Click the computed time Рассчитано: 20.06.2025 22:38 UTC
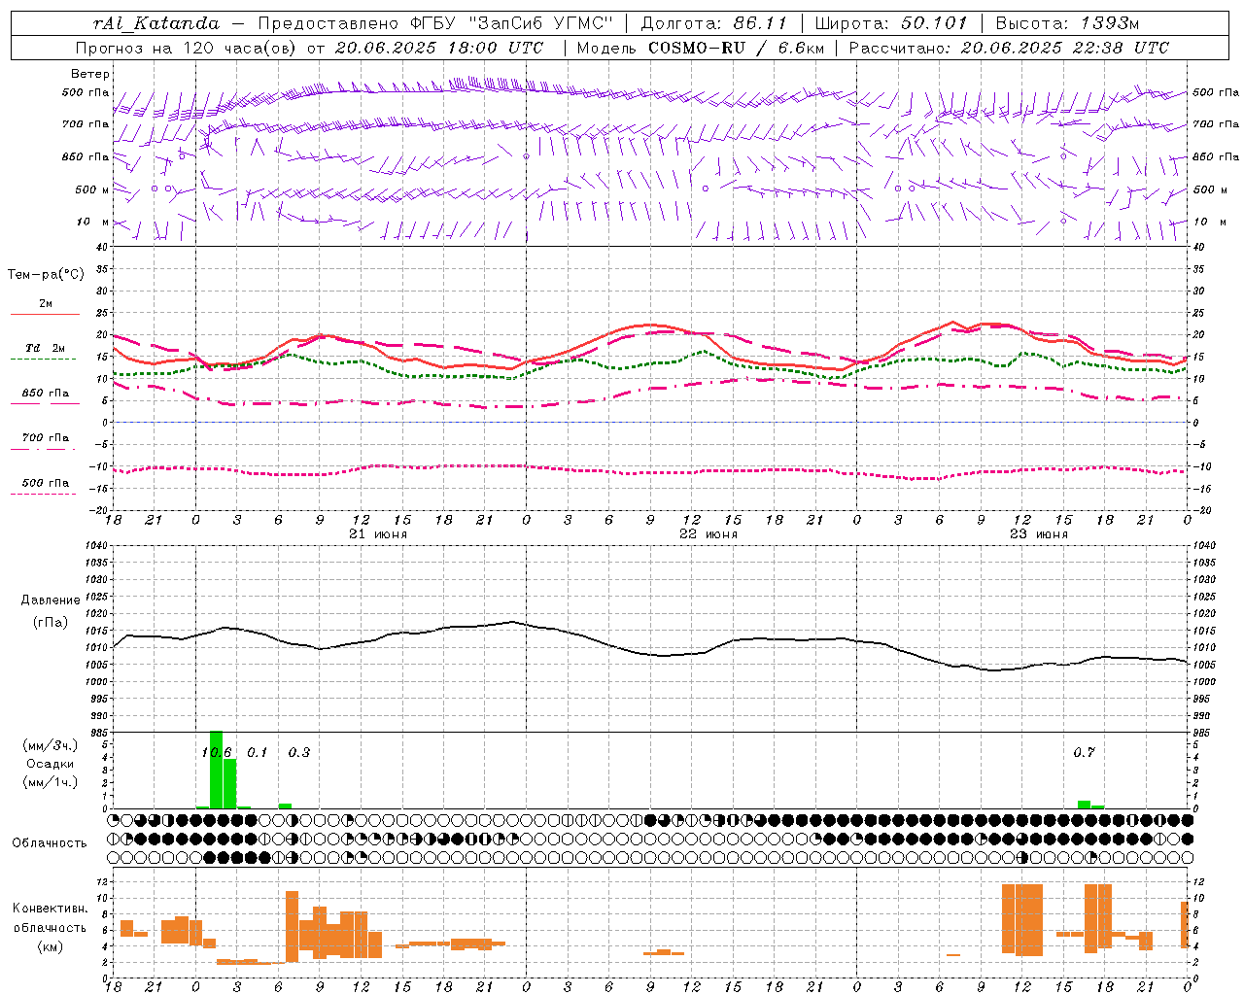Screen dimensions: 1244x995 (x=1009, y=48)
